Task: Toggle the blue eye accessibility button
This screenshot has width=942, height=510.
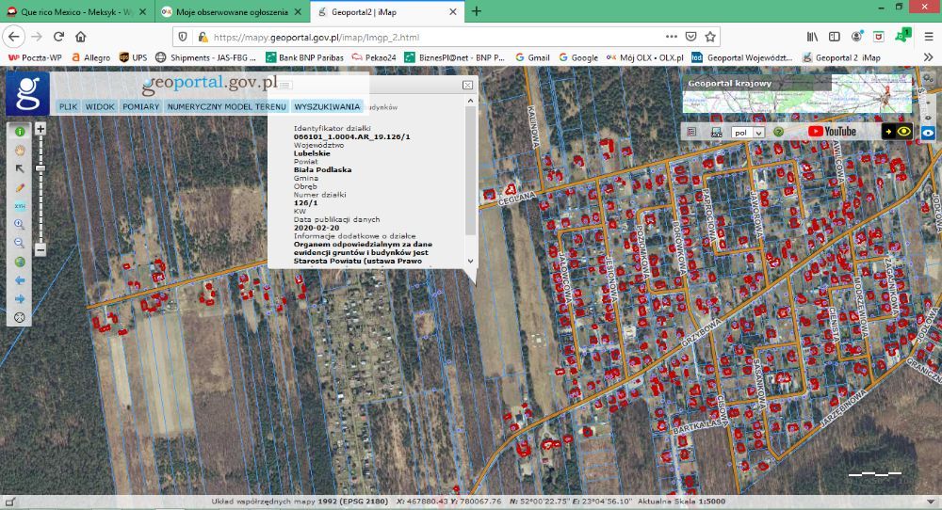Action: pyautogui.click(x=928, y=133)
